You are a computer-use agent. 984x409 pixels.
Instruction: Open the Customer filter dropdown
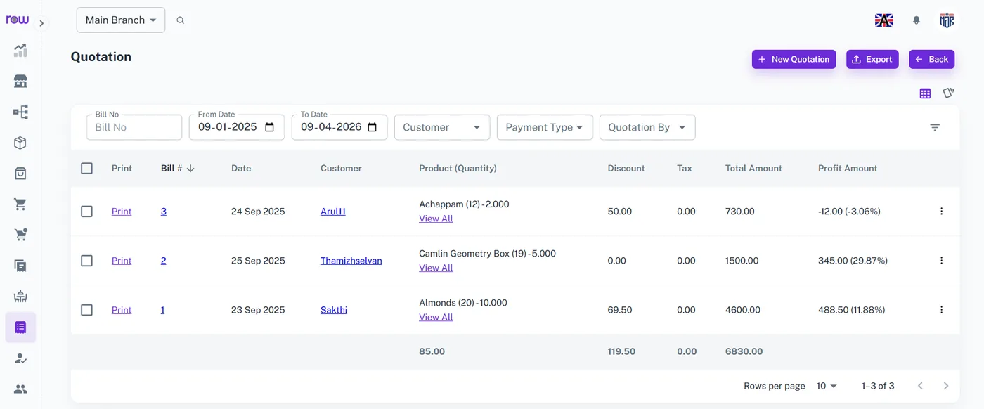tap(442, 127)
